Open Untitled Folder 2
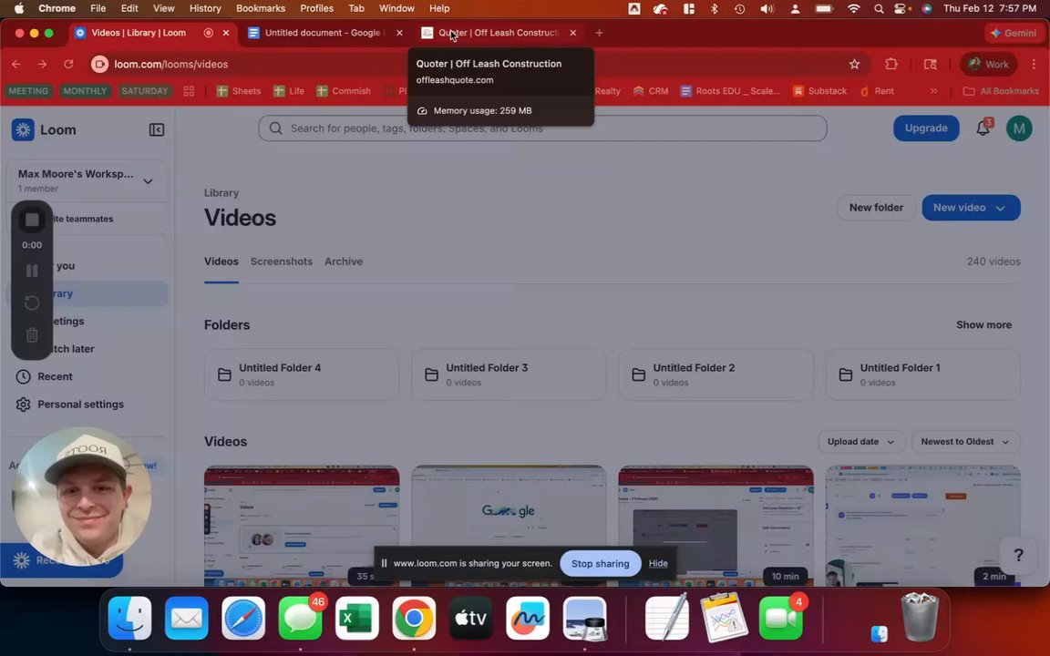This screenshot has width=1050, height=656. tap(715, 374)
